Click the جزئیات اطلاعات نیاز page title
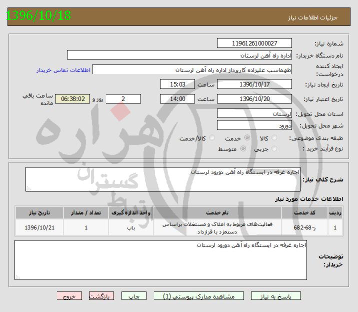This screenshot has width=358, height=312. [x=312, y=17]
